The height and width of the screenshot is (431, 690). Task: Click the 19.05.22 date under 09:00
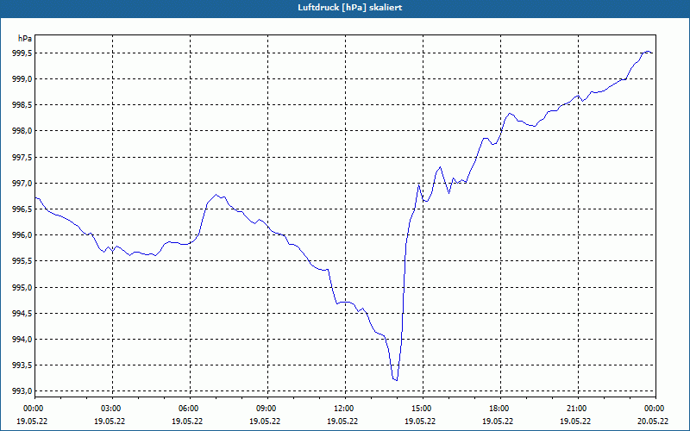point(265,422)
